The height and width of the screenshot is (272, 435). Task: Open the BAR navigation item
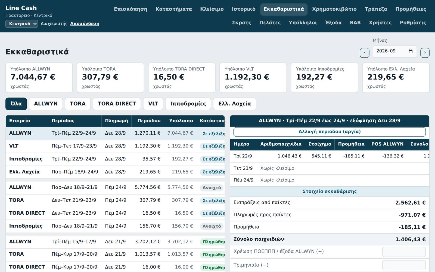tap(355, 23)
